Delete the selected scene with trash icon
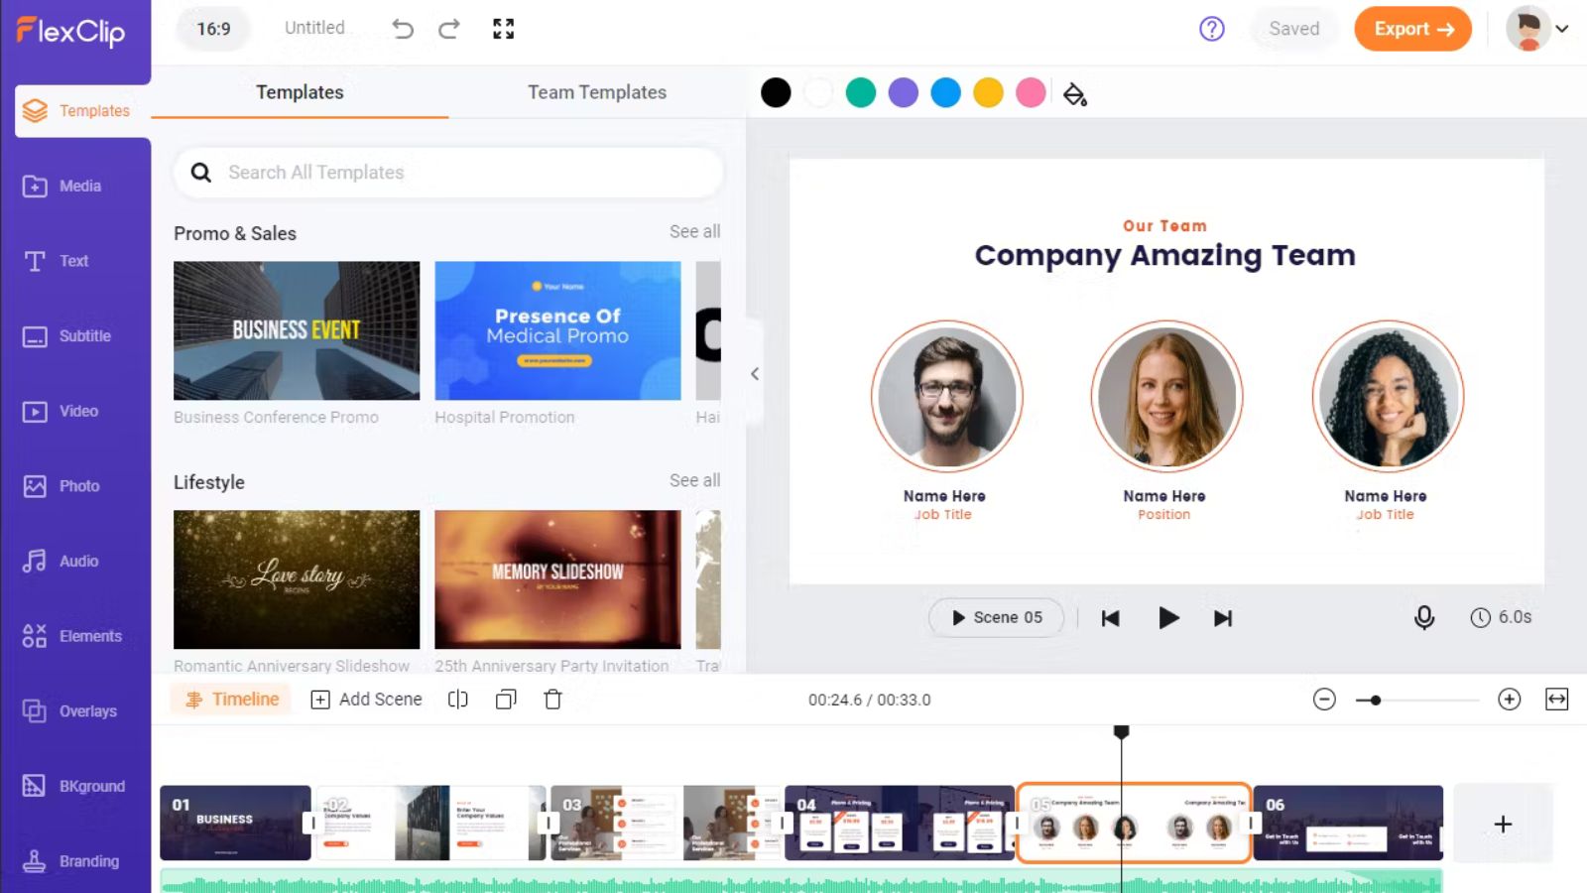The width and height of the screenshot is (1587, 893). (553, 700)
